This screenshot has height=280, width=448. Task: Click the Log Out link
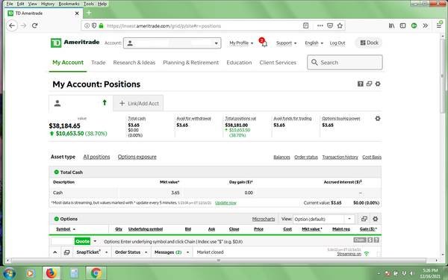coord(337,43)
